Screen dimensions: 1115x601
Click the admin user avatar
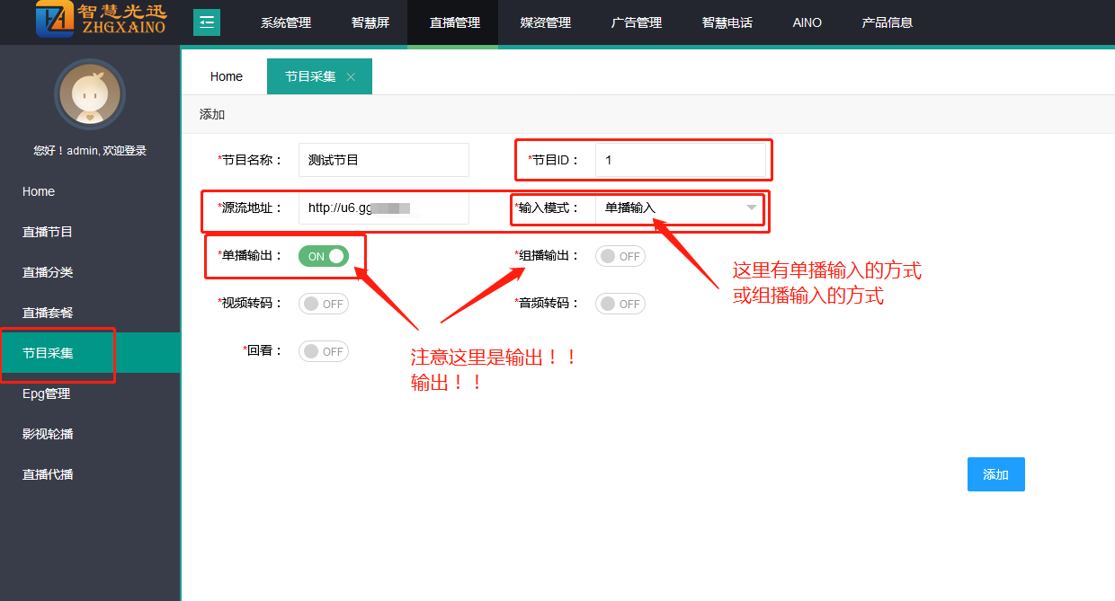[89, 94]
